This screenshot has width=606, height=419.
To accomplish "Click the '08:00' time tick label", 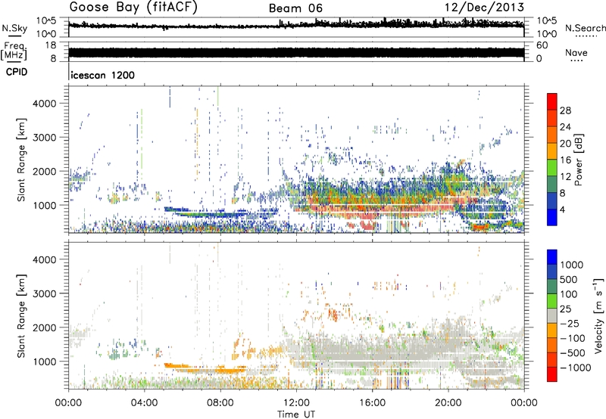I will (x=220, y=403).
